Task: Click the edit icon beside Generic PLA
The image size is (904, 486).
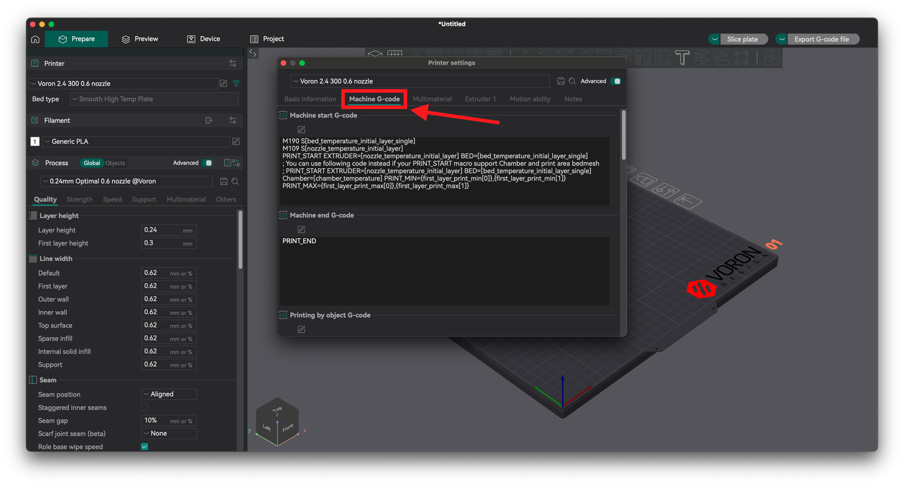Action: coord(236,142)
